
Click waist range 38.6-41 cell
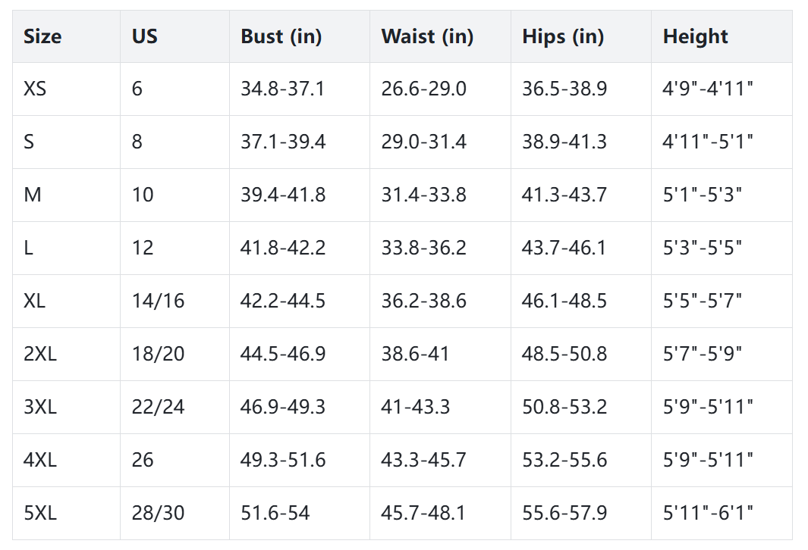pyautogui.click(x=415, y=354)
